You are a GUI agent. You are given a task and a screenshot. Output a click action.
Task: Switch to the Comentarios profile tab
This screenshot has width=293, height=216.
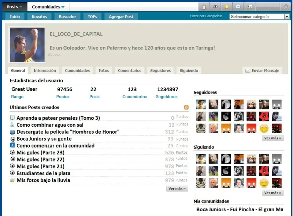(x=130, y=71)
